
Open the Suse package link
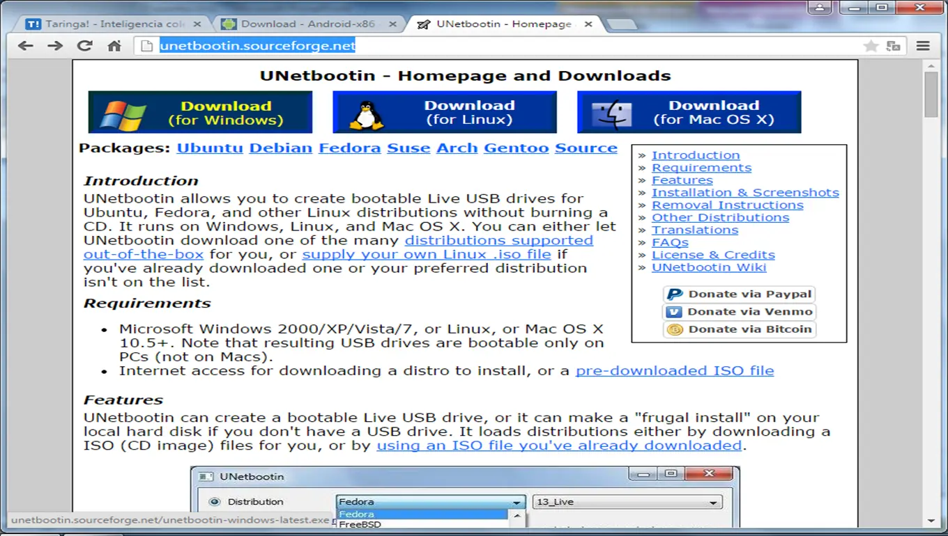(x=408, y=148)
